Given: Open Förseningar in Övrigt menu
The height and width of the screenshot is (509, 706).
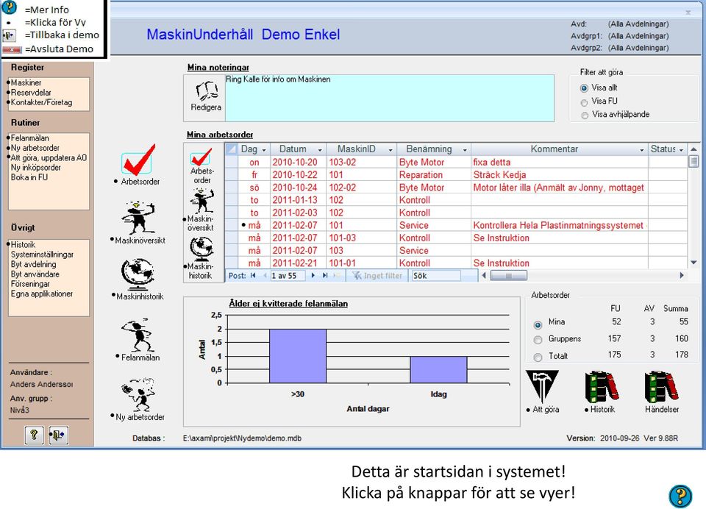Looking at the screenshot, I should (x=29, y=284).
